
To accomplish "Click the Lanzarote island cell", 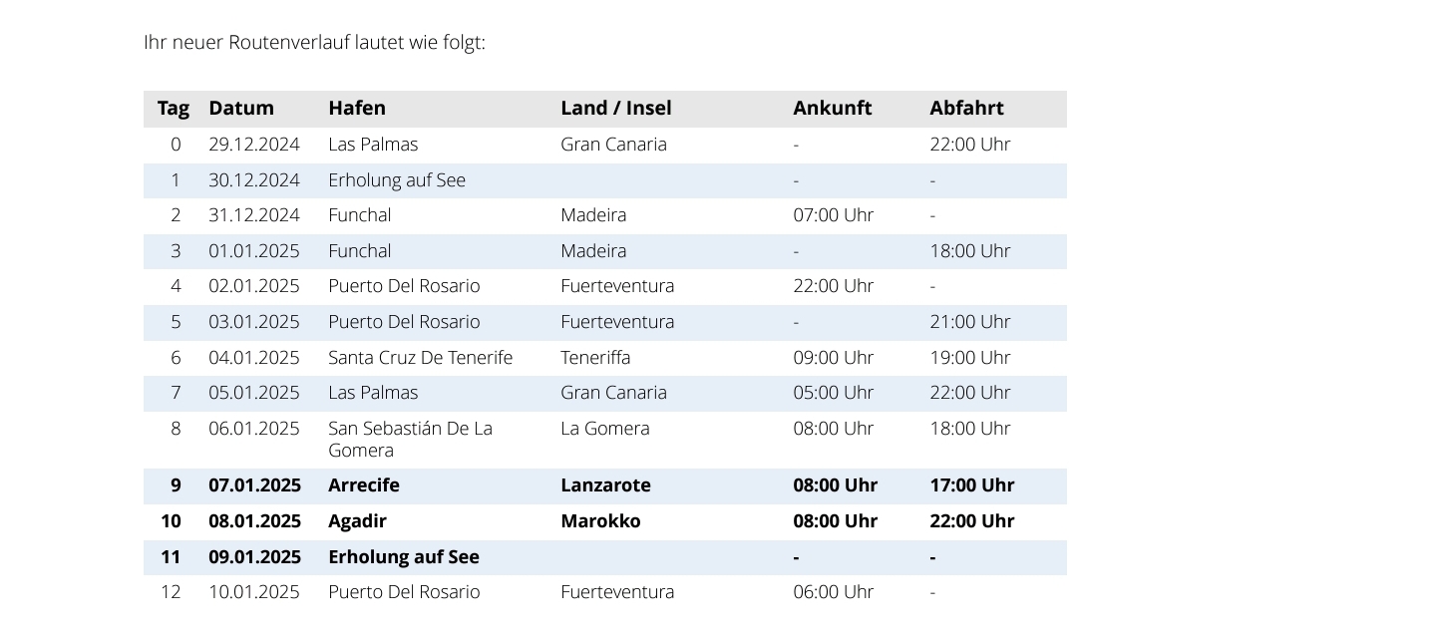I will (x=605, y=485).
